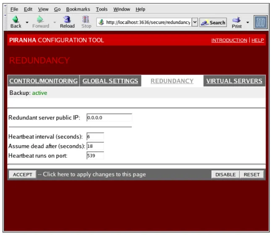Image resolution: width=271 pixels, height=235 pixels.
Task: Click the menu bar collapse grip handle
Action: pos(5,9)
